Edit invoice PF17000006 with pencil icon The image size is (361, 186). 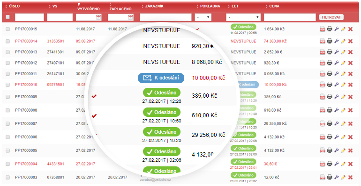(x=343, y=137)
